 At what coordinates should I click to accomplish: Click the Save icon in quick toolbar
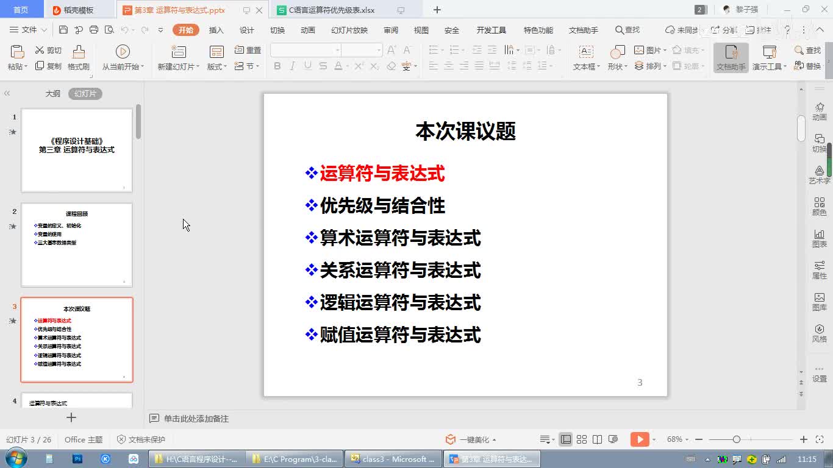pos(63,30)
